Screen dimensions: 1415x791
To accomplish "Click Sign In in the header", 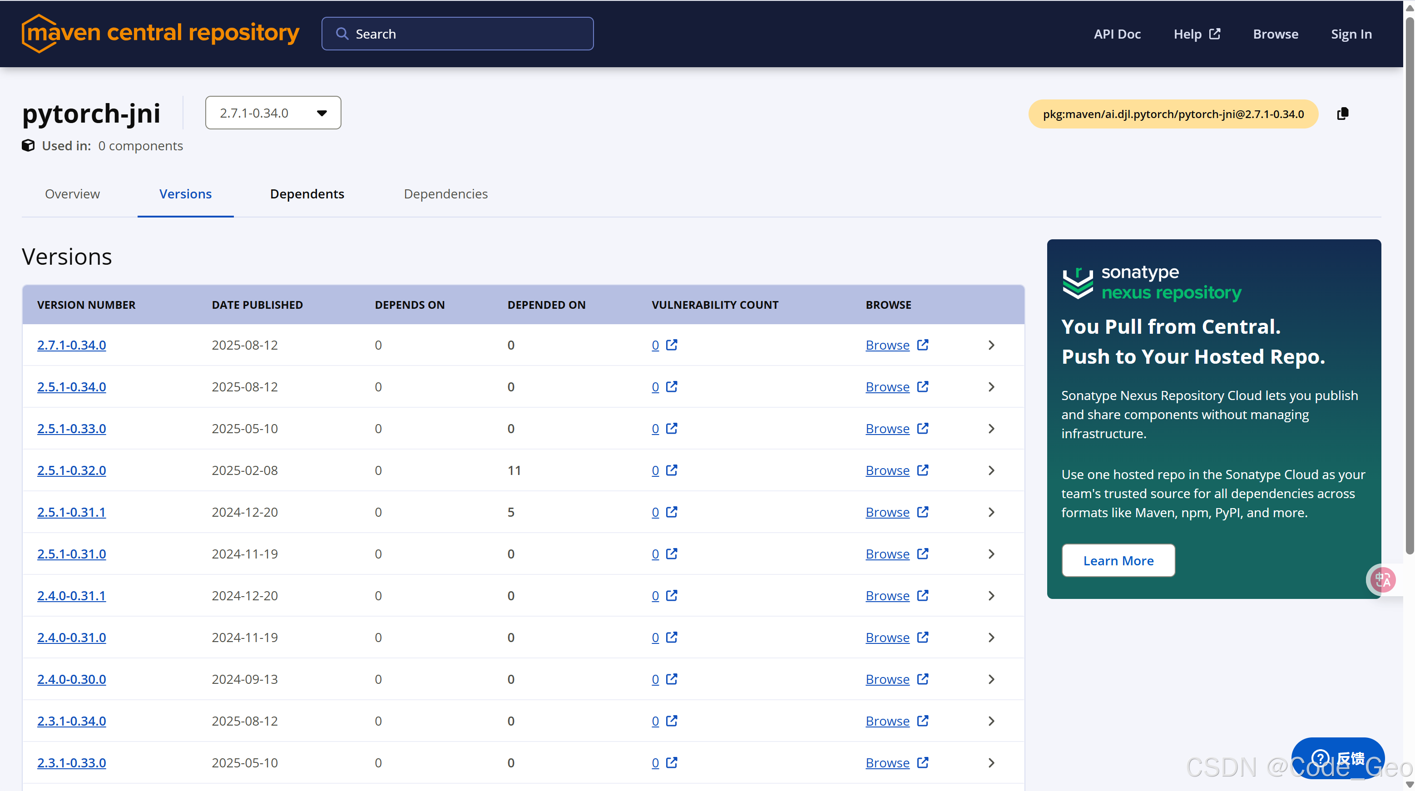I will point(1351,34).
